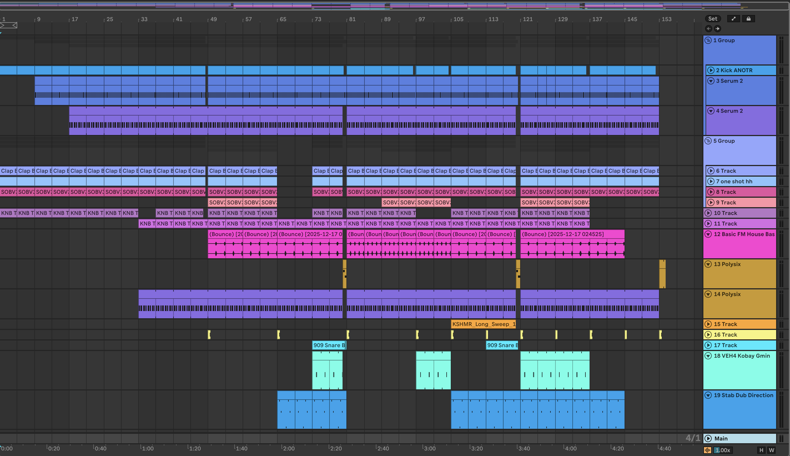Collapse the 3 Serum 2 track

pos(711,81)
